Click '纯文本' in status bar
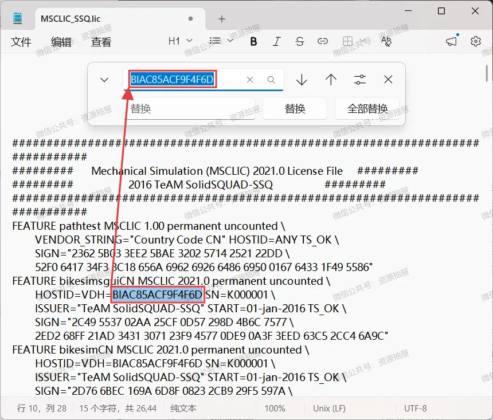The height and width of the screenshot is (420, 493). click(x=183, y=409)
